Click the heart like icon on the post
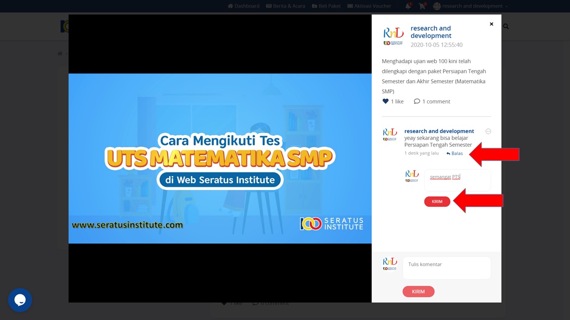 385,101
